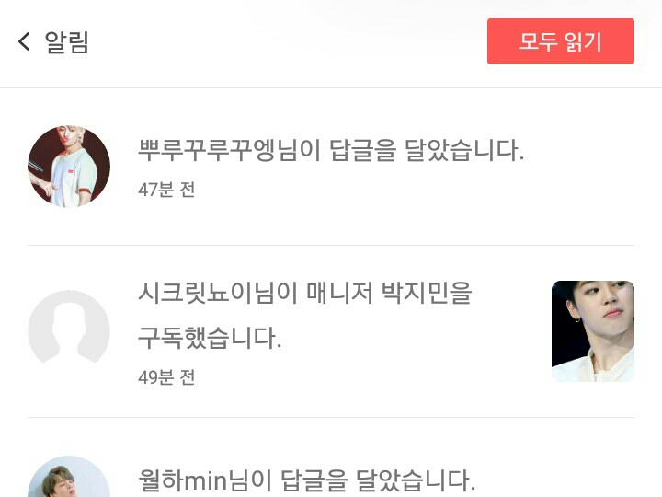Click the word 구독했습니다 in second notification

pos(210,338)
